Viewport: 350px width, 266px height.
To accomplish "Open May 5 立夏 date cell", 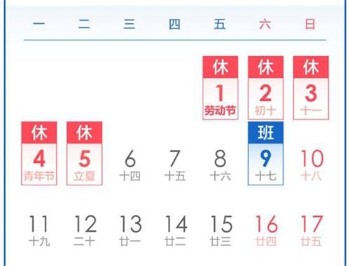I will (x=84, y=153).
